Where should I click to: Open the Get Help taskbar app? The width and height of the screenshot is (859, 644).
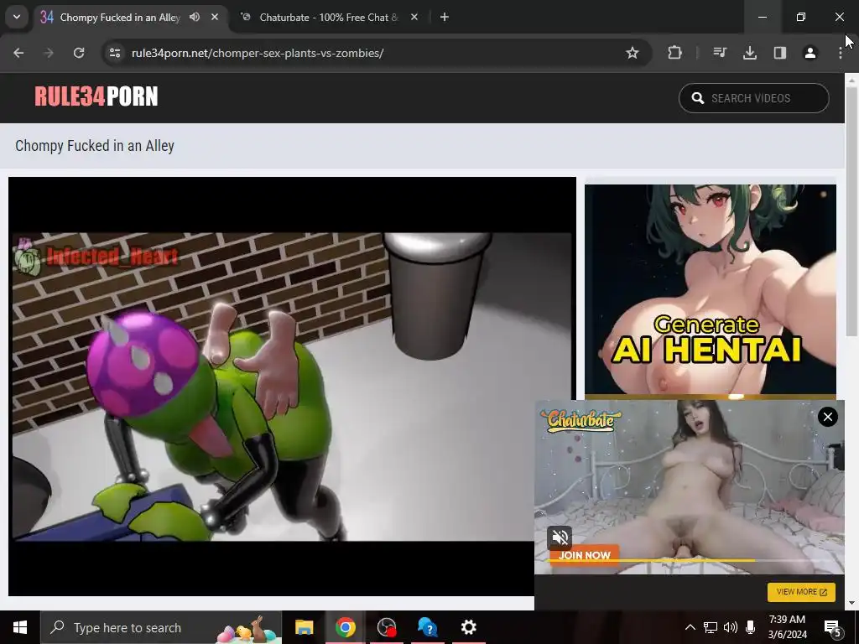point(427,627)
